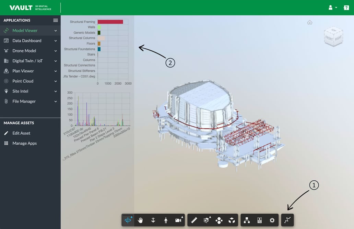Enable First Person walk mode
The image size is (354, 229).
tap(166, 220)
